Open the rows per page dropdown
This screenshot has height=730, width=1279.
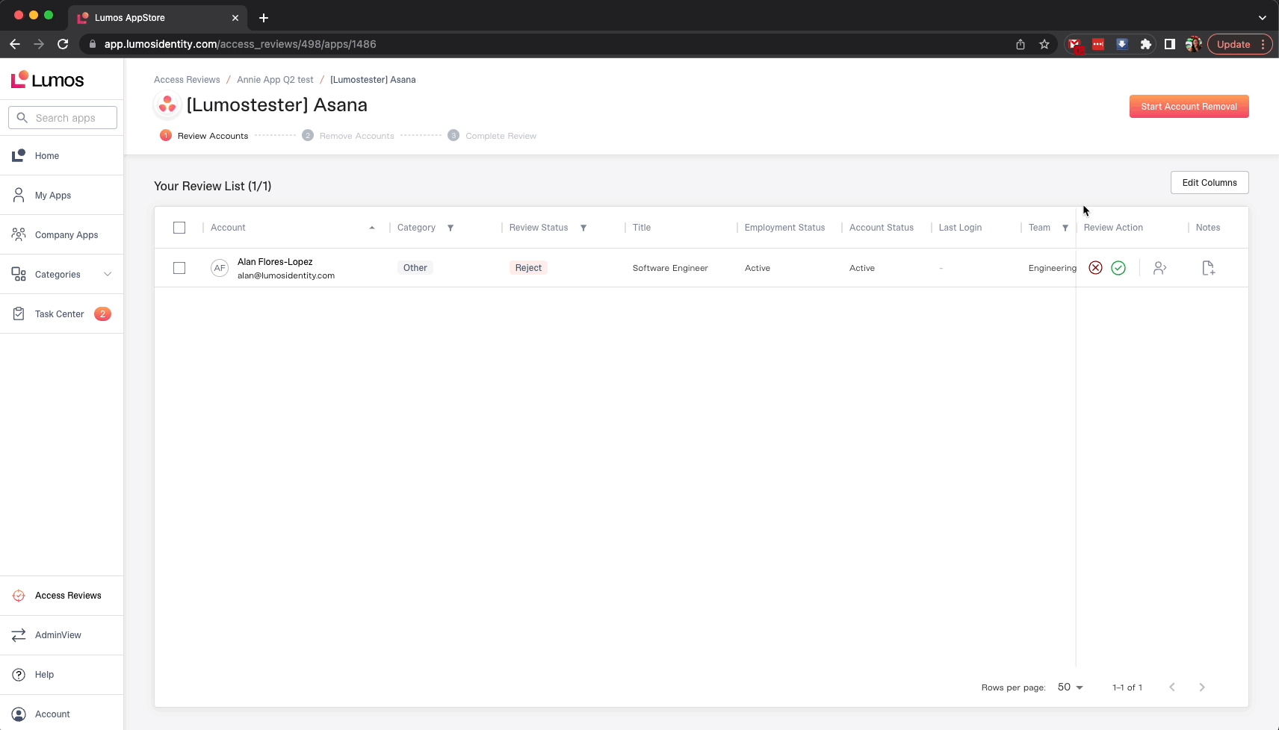pos(1071,687)
